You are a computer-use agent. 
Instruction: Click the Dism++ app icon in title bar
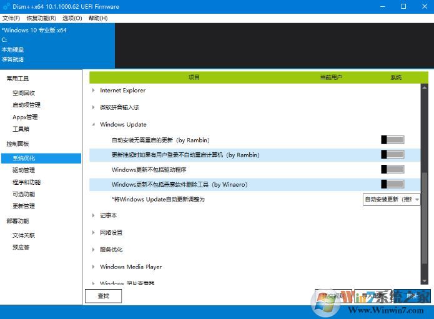click(7, 6)
